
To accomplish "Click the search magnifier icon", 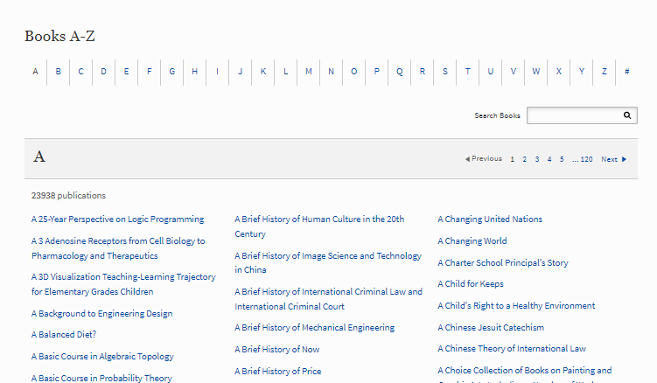I will click(627, 115).
